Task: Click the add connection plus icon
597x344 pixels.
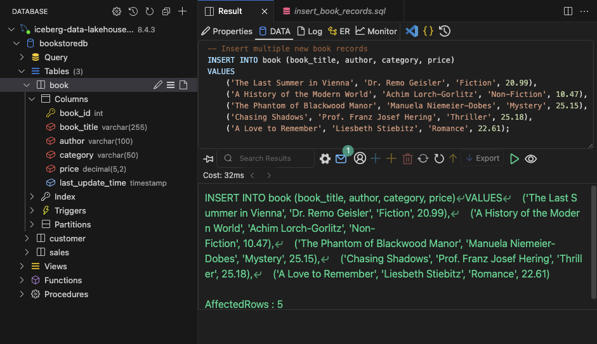Action: (183, 11)
